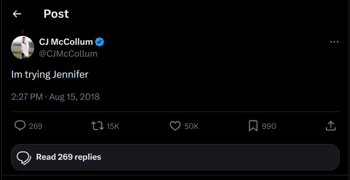Image resolution: width=350 pixels, height=180 pixels.
Task: Click the 269 reply count number
Action: point(35,126)
